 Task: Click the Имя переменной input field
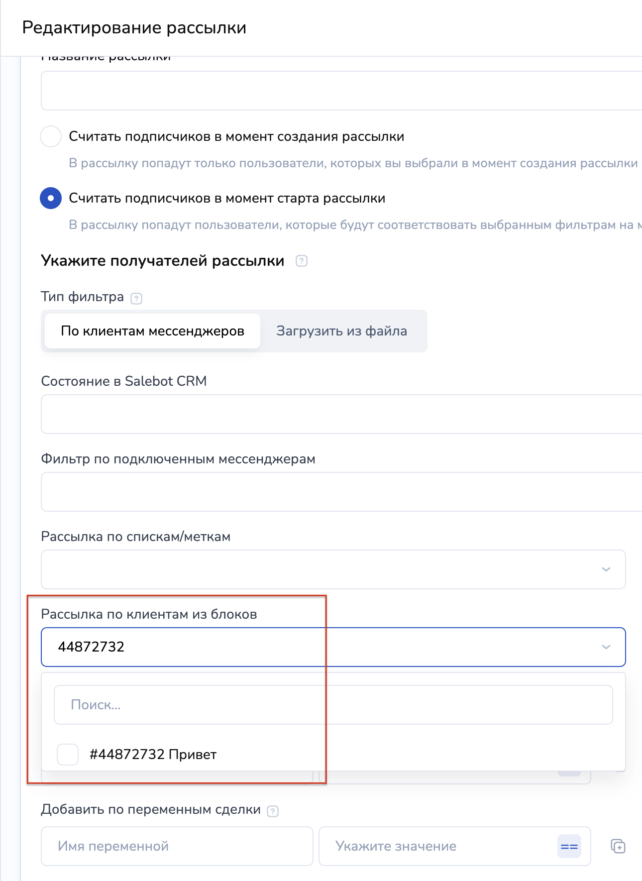[x=177, y=846]
